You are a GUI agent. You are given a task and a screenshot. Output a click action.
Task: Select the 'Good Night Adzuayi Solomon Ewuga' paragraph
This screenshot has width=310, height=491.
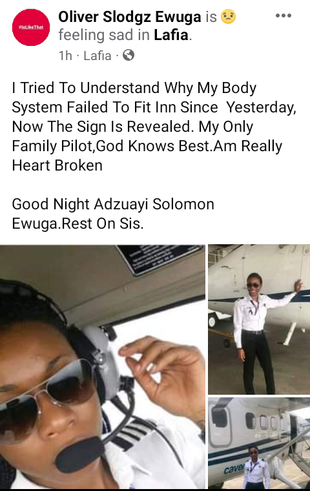coord(113,214)
